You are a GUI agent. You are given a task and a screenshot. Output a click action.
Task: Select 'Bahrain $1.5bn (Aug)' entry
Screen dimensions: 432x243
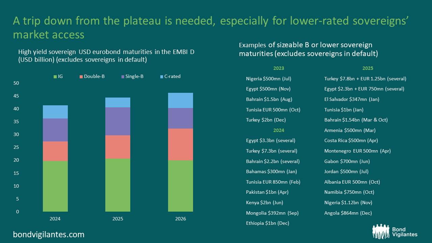(x=269, y=99)
